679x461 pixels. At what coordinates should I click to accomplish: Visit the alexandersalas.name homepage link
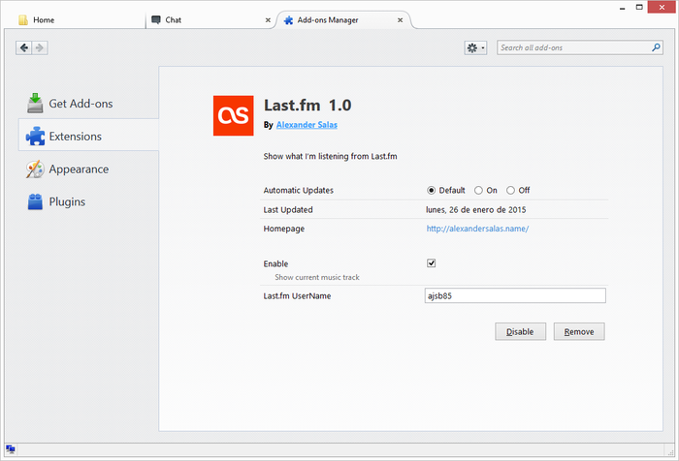477,229
